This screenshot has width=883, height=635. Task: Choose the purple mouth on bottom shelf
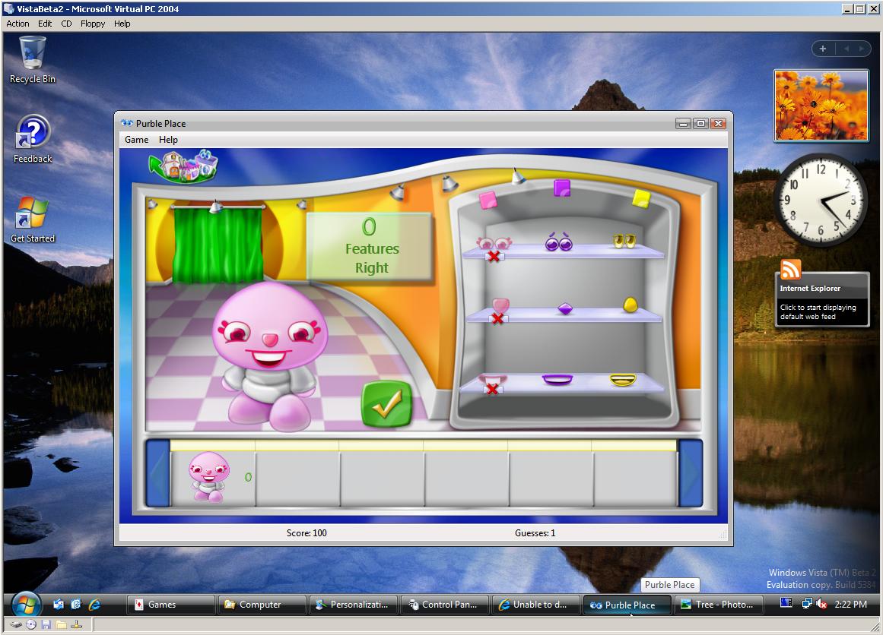pos(557,381)
